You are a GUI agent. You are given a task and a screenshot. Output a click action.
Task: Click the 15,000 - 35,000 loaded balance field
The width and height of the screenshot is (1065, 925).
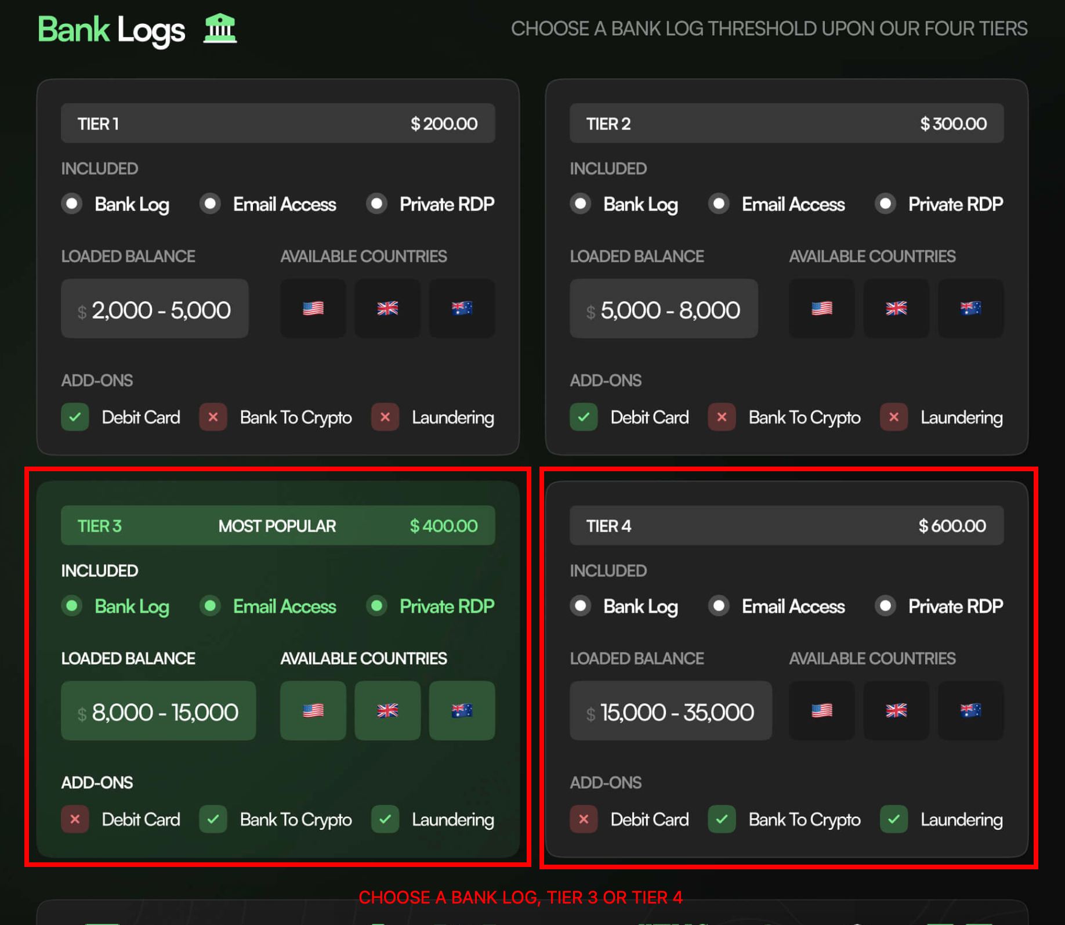point(671,710)
